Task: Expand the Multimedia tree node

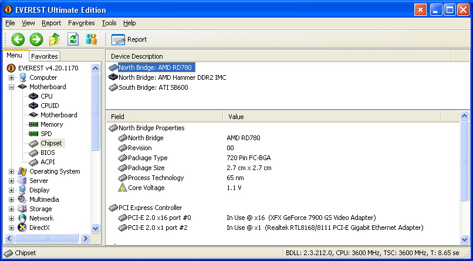Action: pos(11,199)
